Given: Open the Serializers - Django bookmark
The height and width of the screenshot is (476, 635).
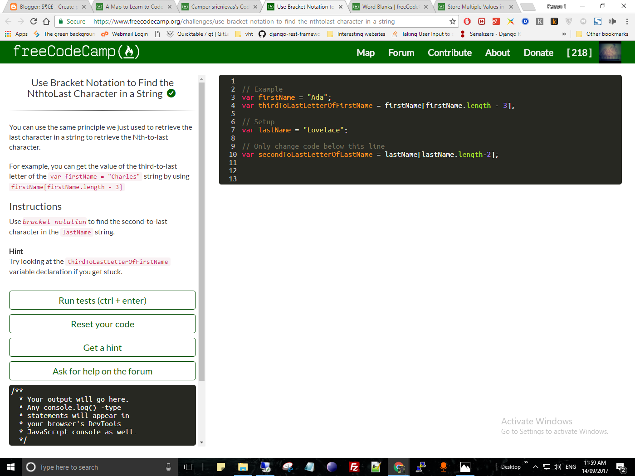Looking at the screenshot, I should [x=490, y=34].
